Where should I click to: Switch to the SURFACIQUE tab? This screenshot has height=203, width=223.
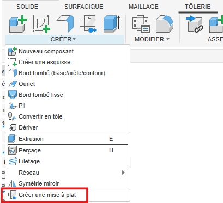[84, 7]
